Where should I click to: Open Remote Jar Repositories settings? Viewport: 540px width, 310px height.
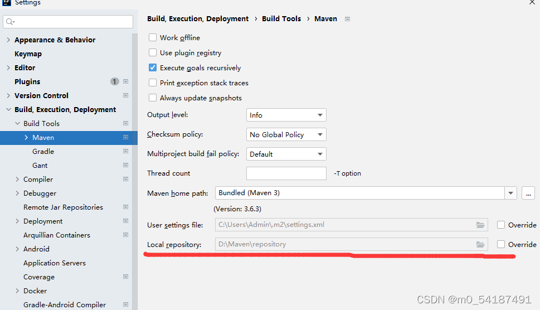click(x=63, y=207)
